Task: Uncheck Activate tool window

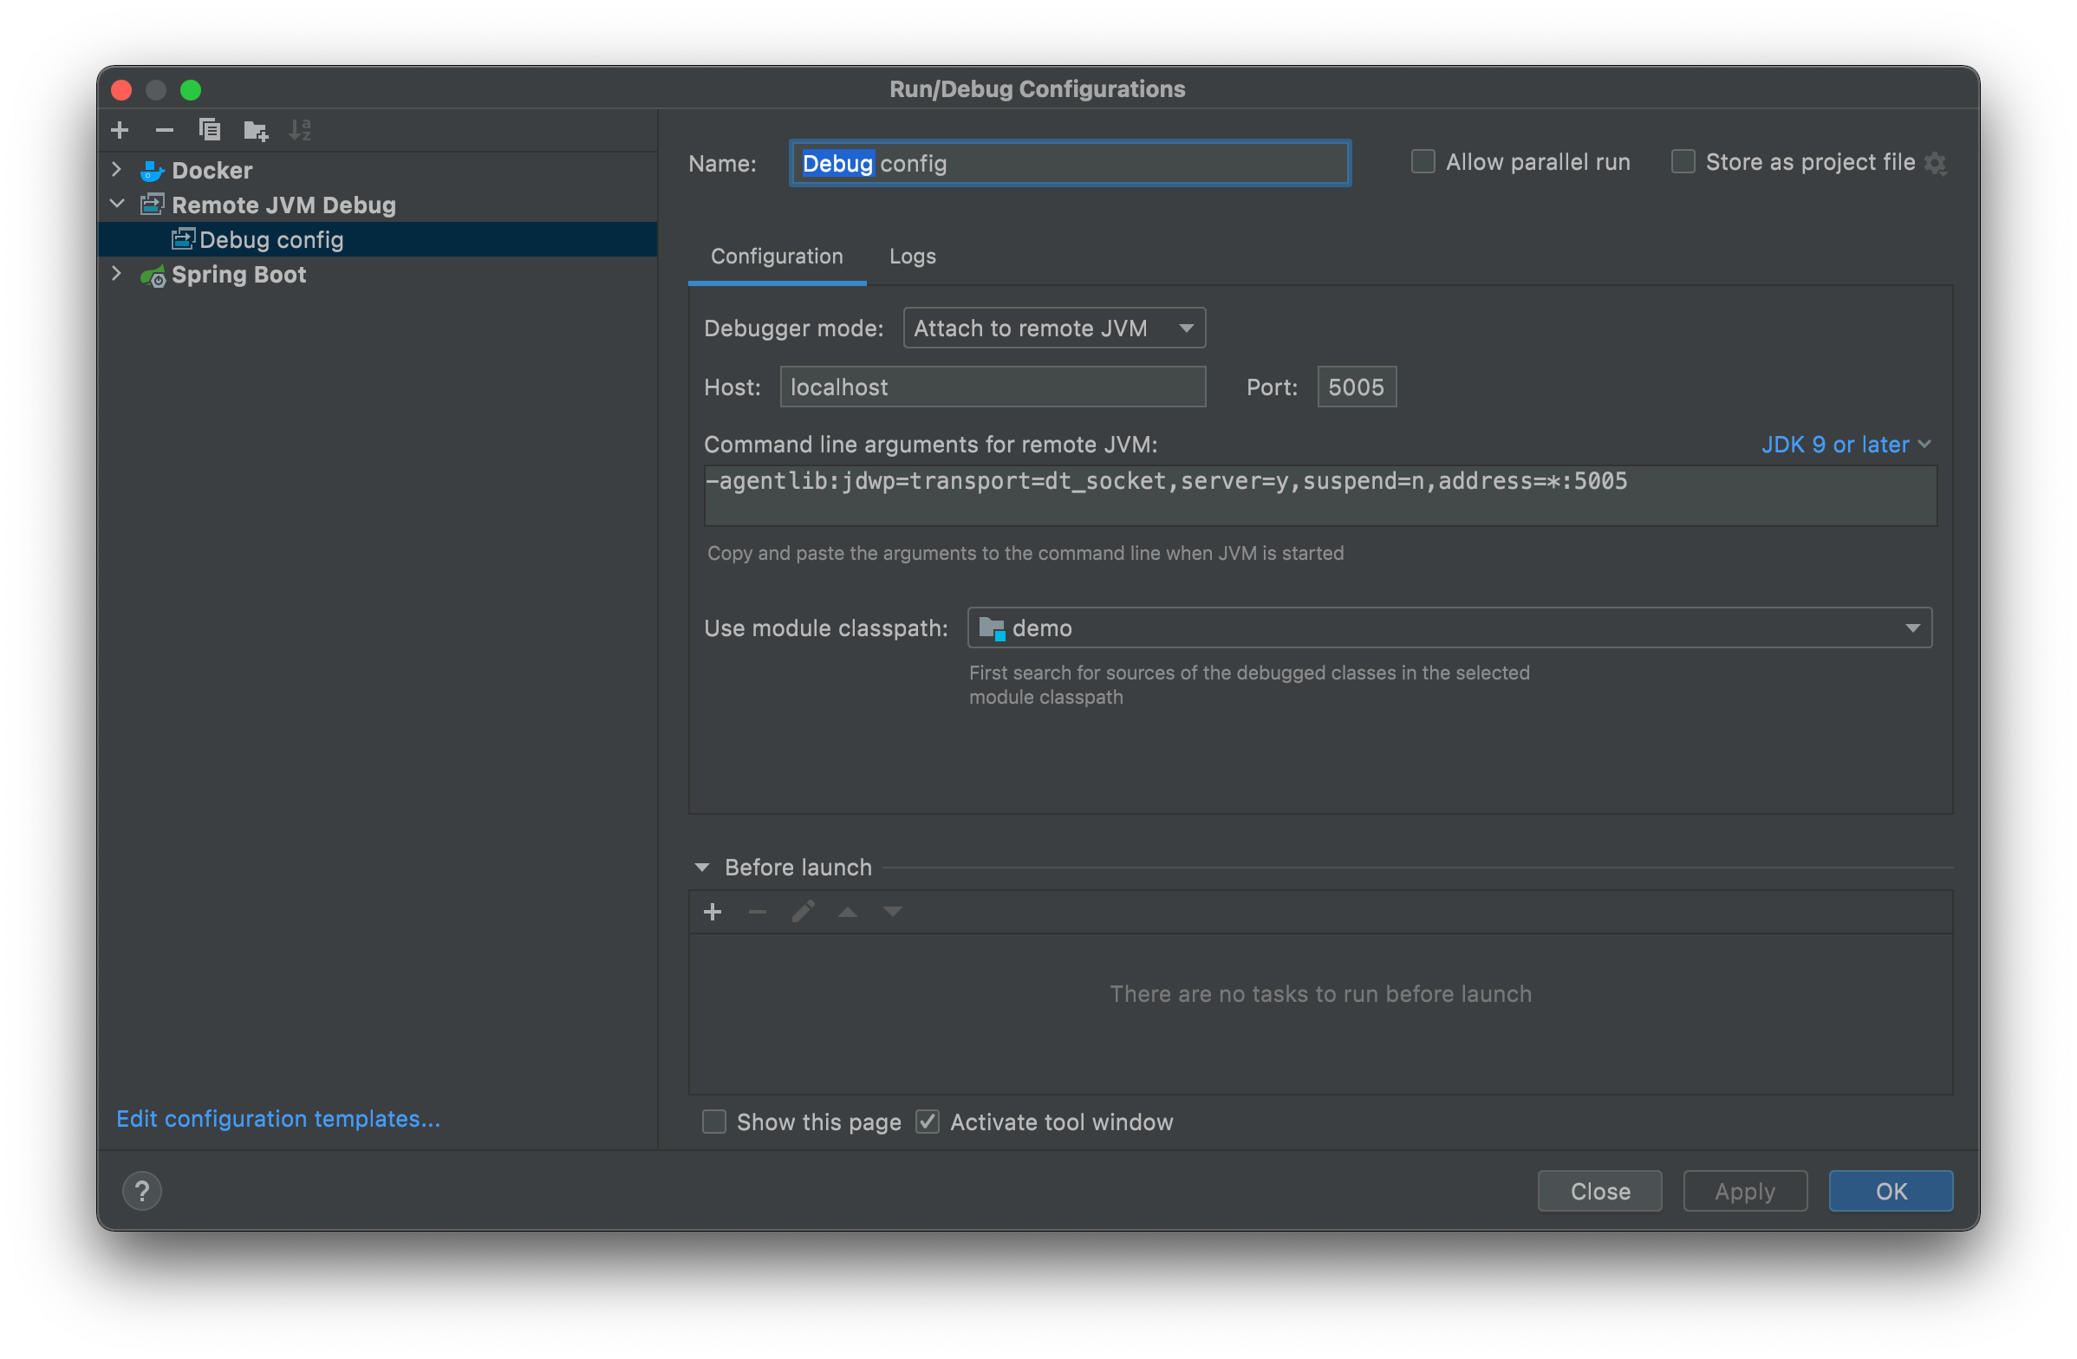Action: tap(927, 1122)
